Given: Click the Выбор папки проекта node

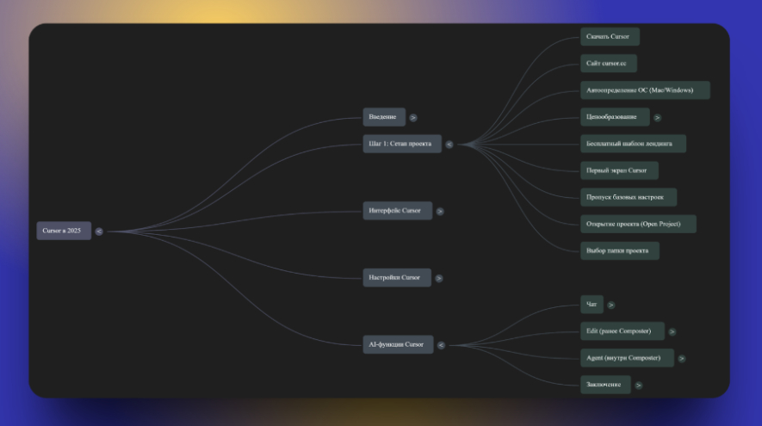Looking at the screenshot, I should [x=620, y=250].
